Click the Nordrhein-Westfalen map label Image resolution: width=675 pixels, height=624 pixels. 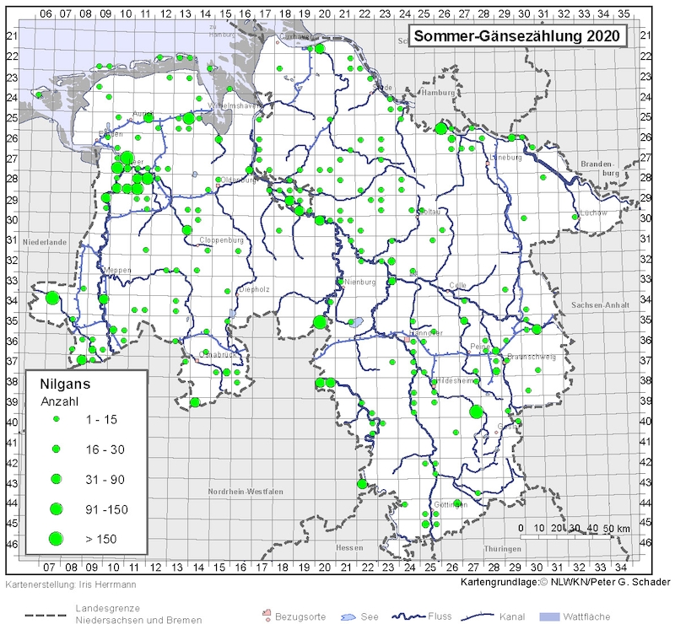pyautogui.click(x=246, y=491)
